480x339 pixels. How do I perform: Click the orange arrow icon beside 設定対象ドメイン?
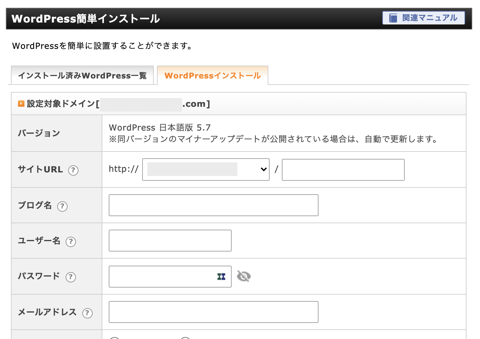(x=21, y=104)
